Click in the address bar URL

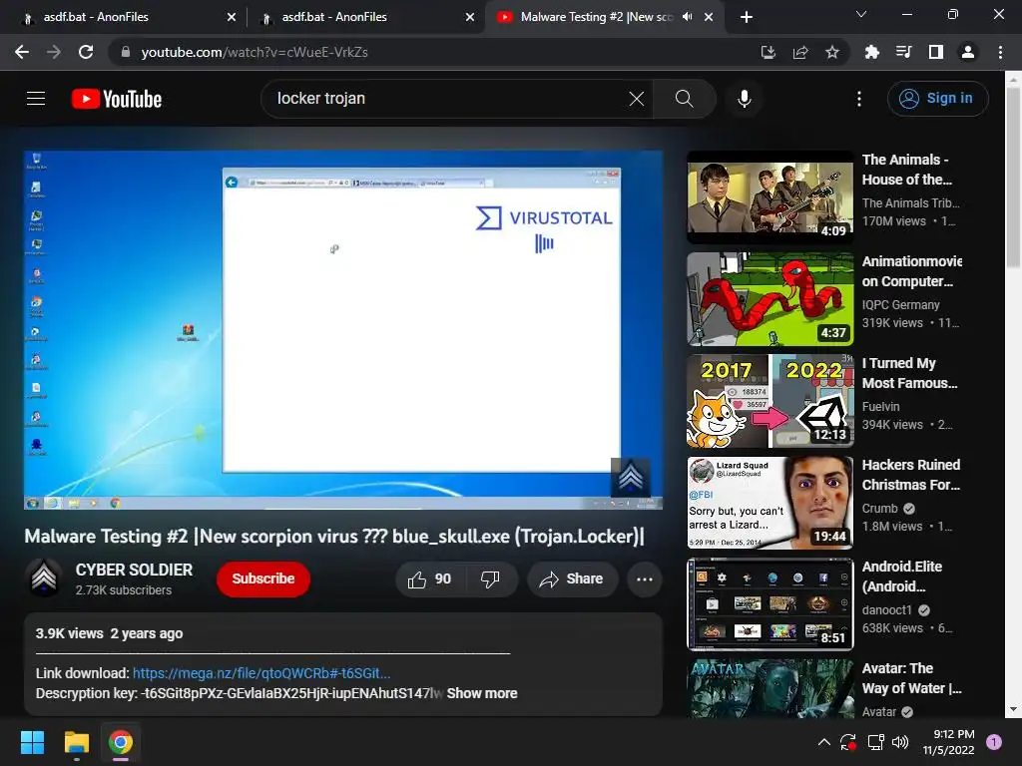[255, 52]
